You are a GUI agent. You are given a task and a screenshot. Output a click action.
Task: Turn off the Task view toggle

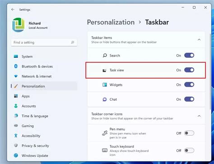tap(189, 70)
